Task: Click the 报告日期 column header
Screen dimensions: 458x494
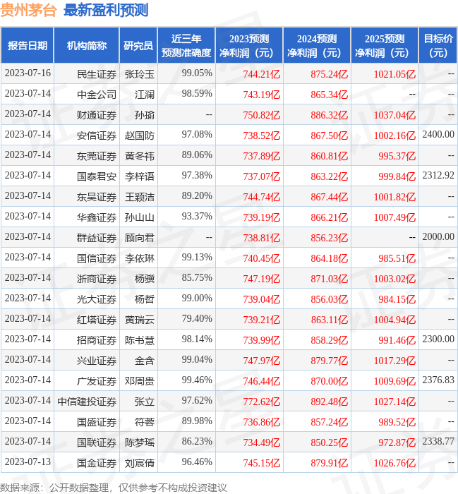Action: coord(28,46)
